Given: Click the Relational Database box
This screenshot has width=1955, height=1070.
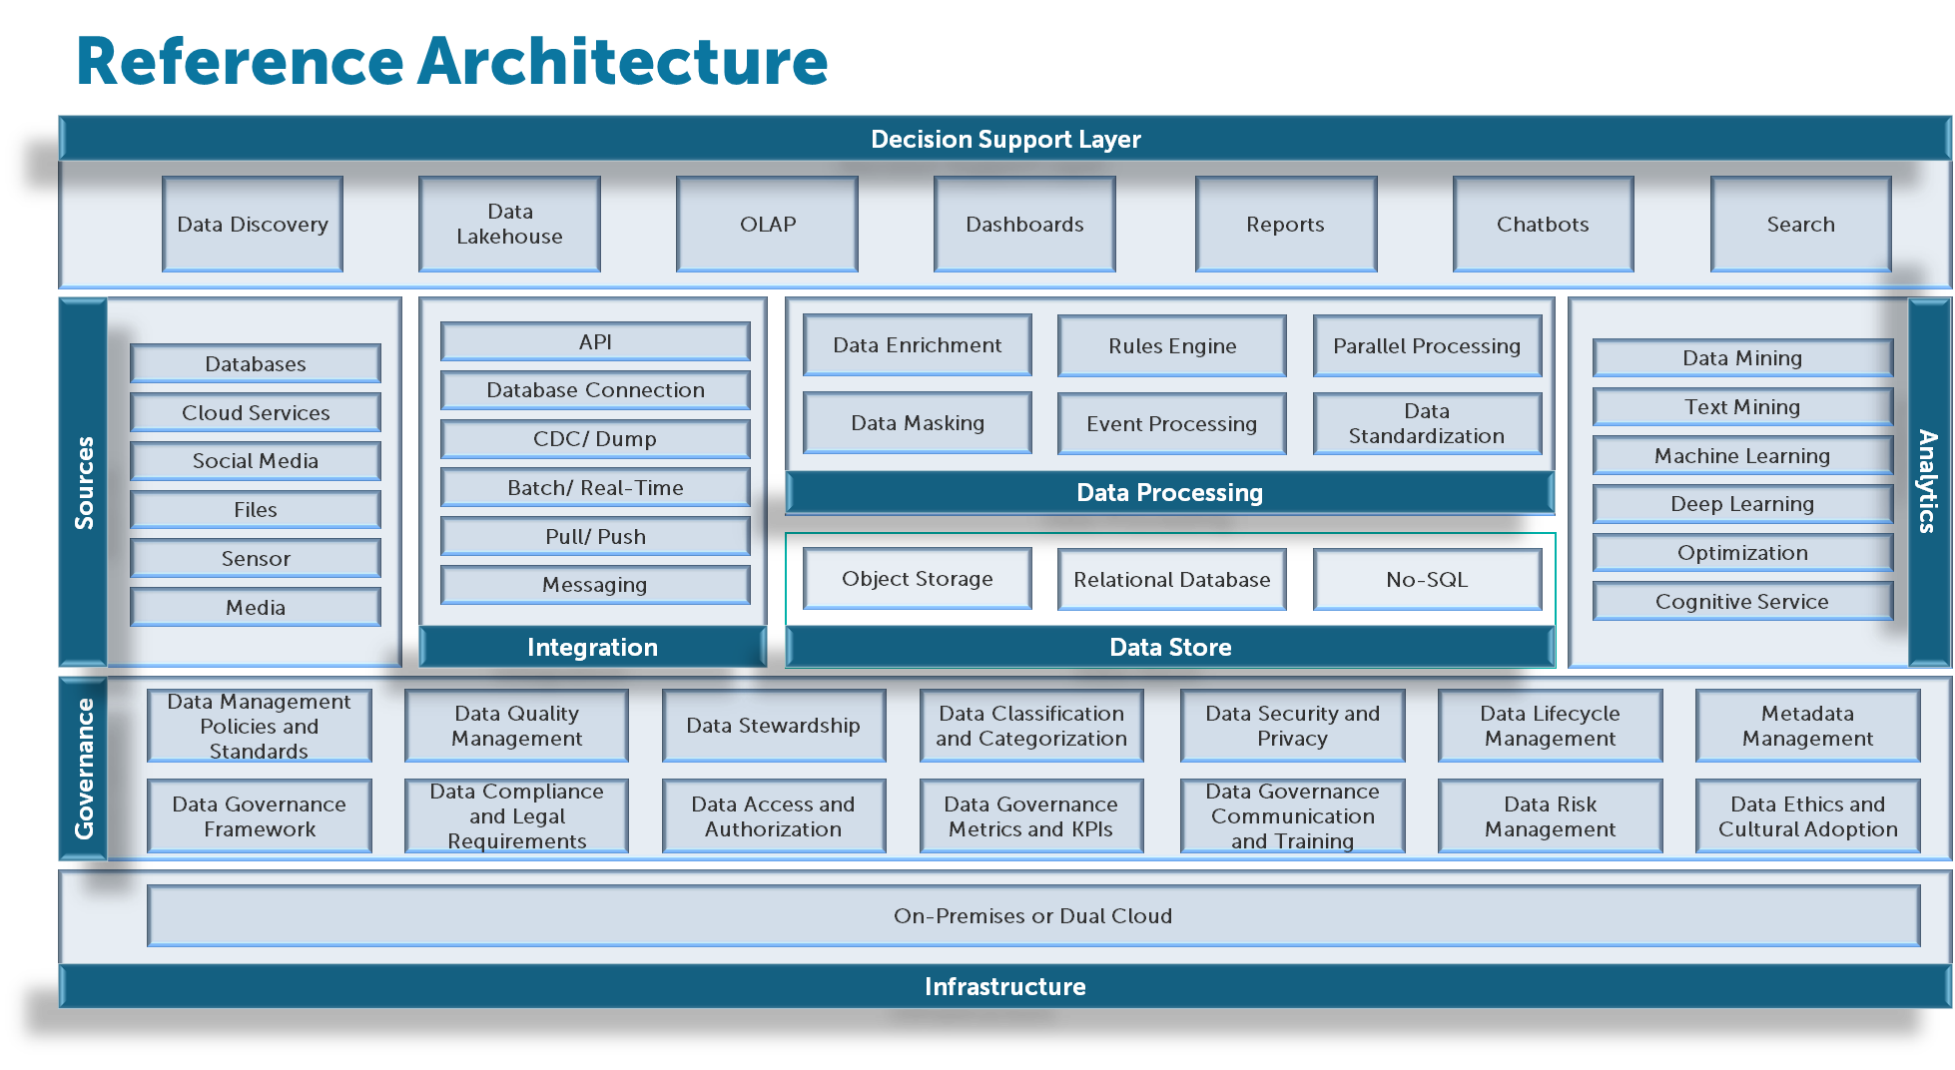Looking at the screenshot, I should point(1172,579).
